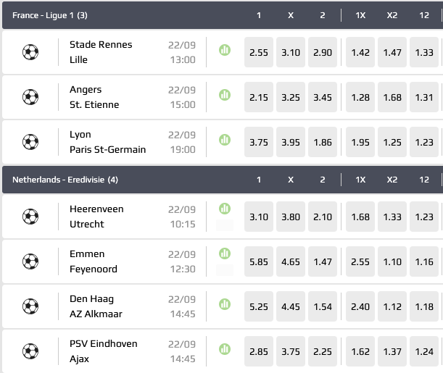Open statistics icon for Den Haag vs AZ Alkmaar
443x373 pixels.
(x=225, y=303)
